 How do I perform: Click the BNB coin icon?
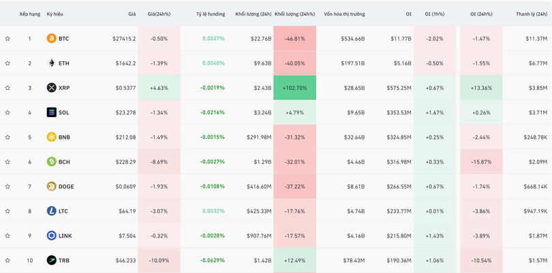pos(51,137)
